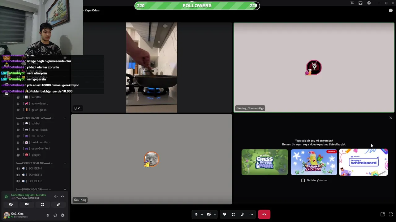Open the Quests flag icon in title bar

[x=352, y=3]
